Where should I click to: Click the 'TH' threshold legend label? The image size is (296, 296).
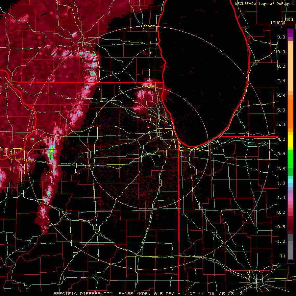tap(283, 256)
